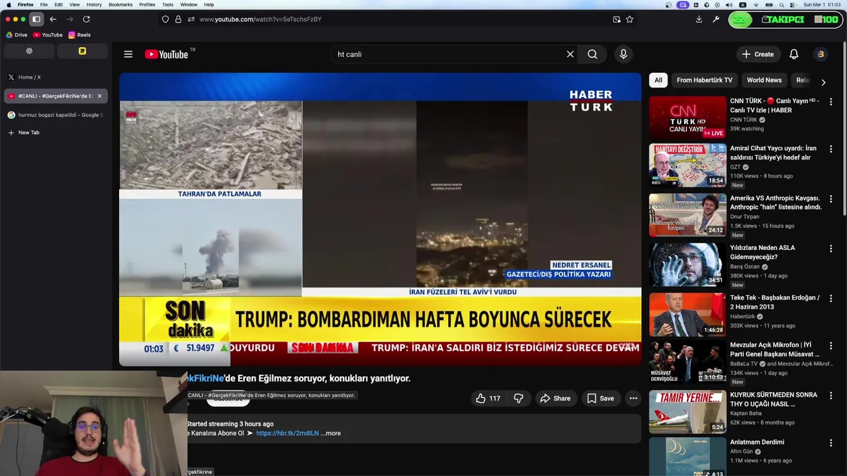Open the yellow sidebar panel icon
This screenshot has width=847, height=476.
click(82, 51)
